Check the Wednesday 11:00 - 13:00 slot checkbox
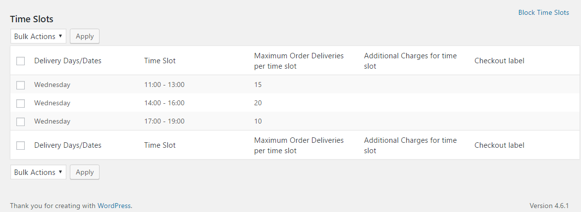Screen dimensions: 581x212 pyautogui.click(x=20, y=85)
